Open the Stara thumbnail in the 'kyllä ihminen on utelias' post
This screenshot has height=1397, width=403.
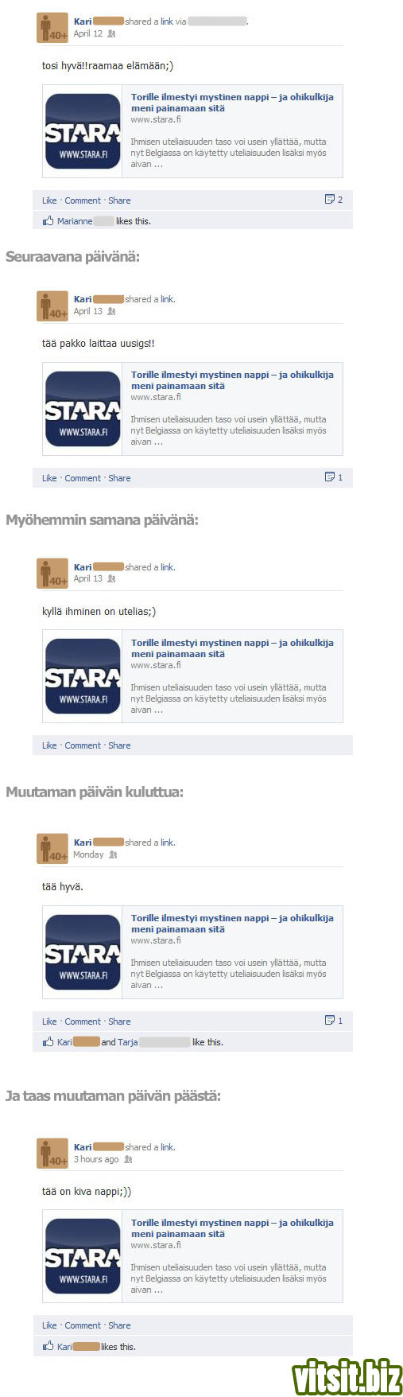pos(83,677)
